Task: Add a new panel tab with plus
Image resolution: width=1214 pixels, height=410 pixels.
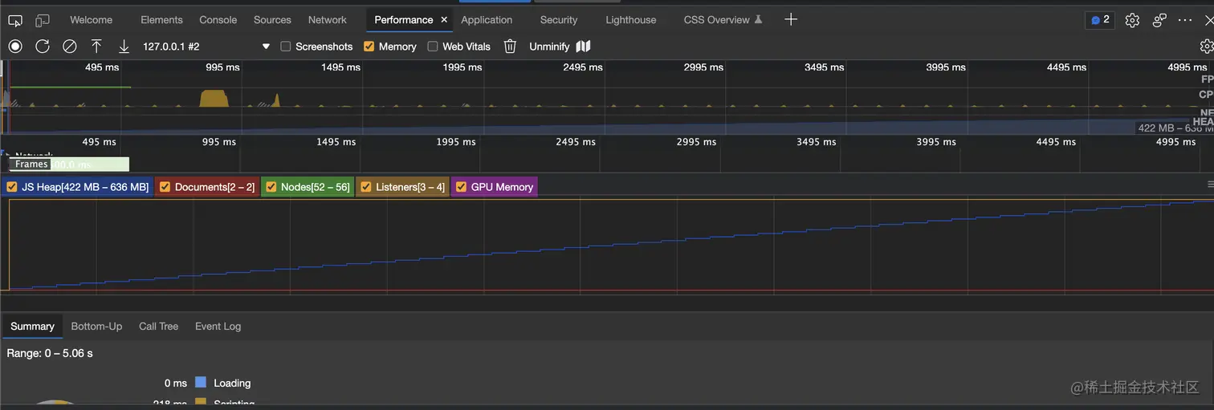Action: [791, 19]
